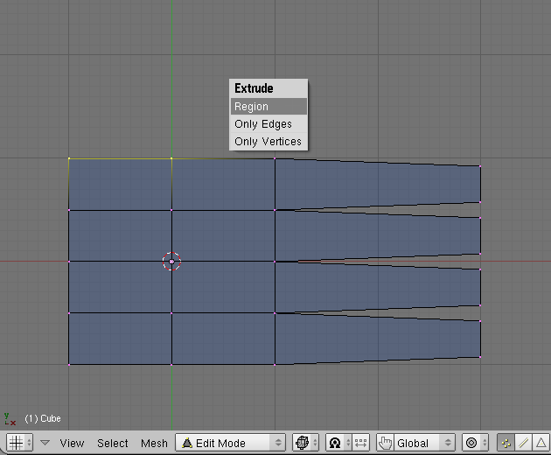551x455 pixels.
Task: Click the XY axis orientation indicator
Action: 10,419
